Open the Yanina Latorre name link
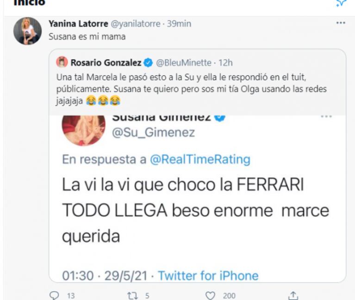 [x=79, y=24]
